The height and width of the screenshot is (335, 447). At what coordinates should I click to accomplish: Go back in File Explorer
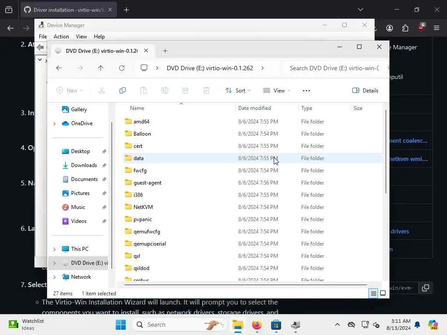59,68
